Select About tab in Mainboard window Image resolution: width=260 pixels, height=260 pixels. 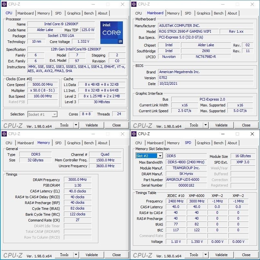coord(232,13)
